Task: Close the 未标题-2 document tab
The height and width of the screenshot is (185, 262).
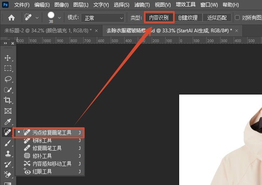Action: (x=96, y=31)
